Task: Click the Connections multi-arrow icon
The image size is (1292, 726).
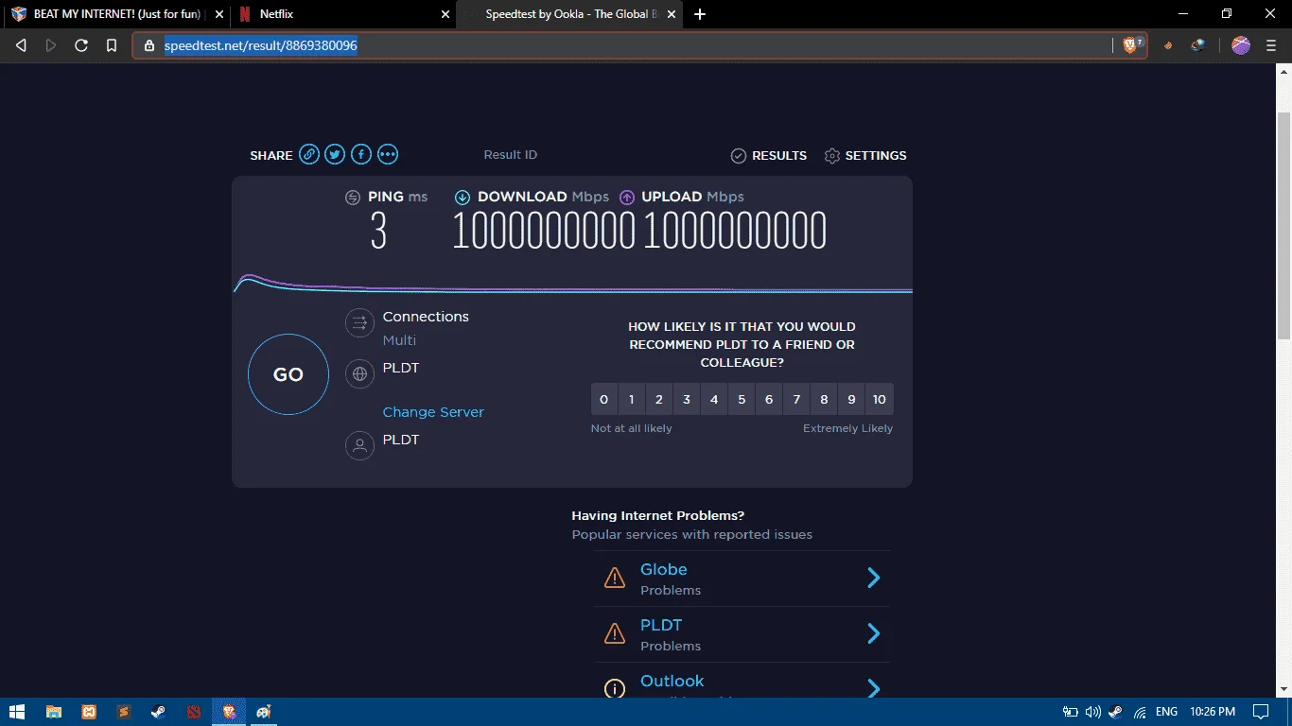Action: pyautogui.click(x=359, y=323)
